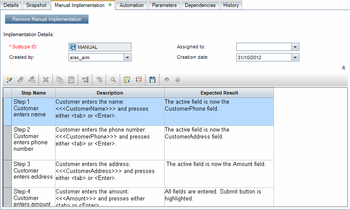350x210 pixels.
Task: Go to the History tab
Action: [x=231, y=5]
